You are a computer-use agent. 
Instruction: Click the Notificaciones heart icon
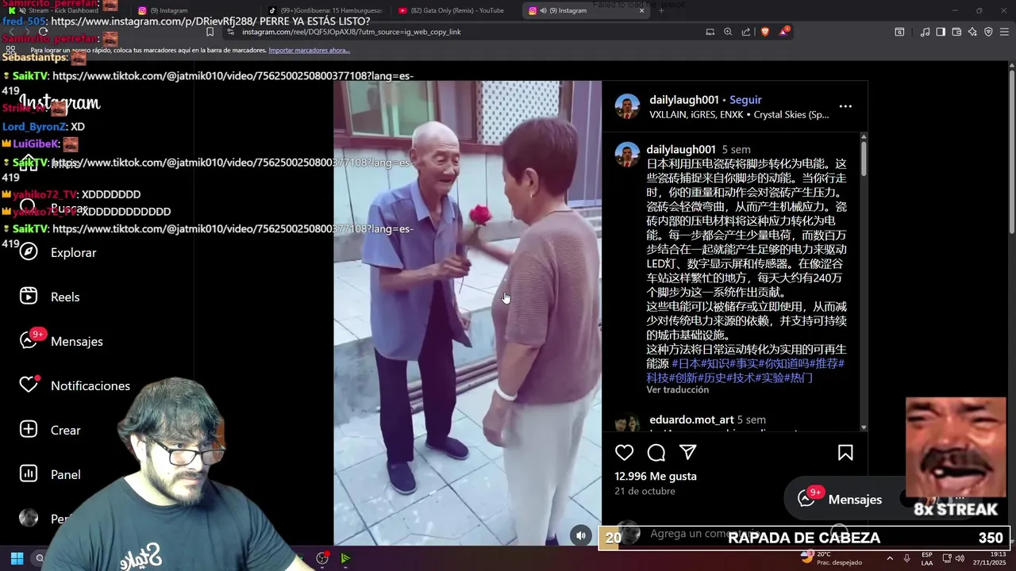tap(29, 385)
